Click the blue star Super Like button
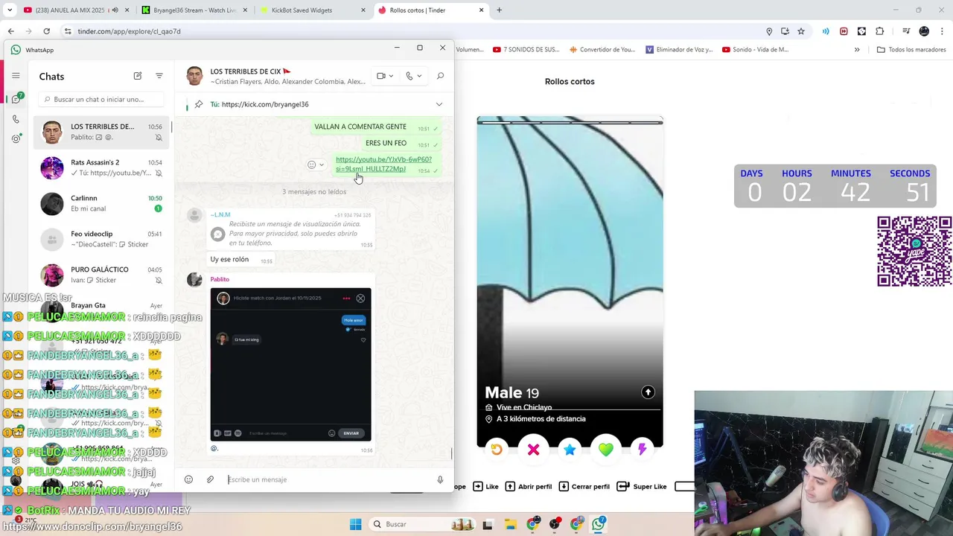 (x=570, y=450)
